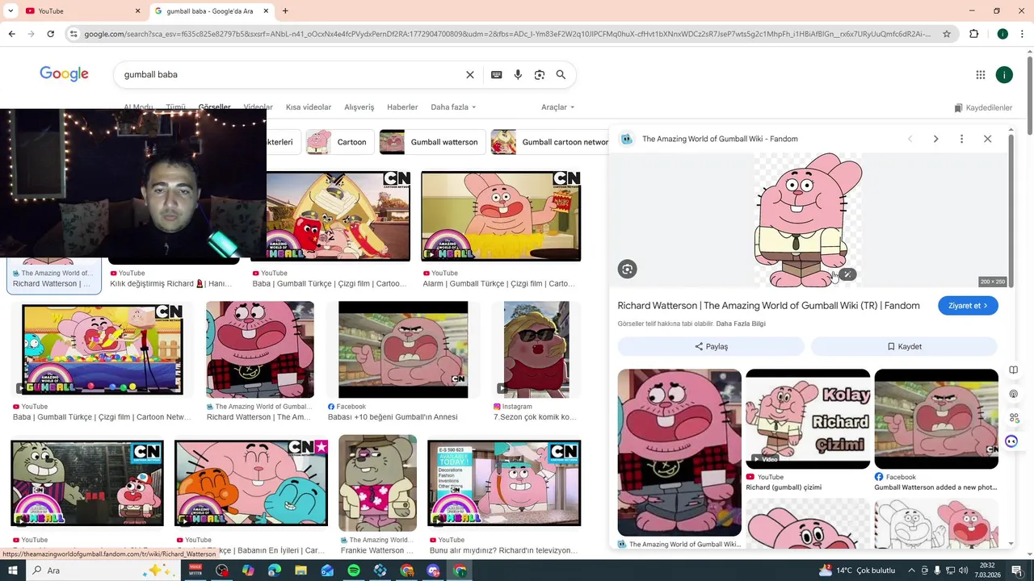Show the next image in the preview panel

[935, 139]
